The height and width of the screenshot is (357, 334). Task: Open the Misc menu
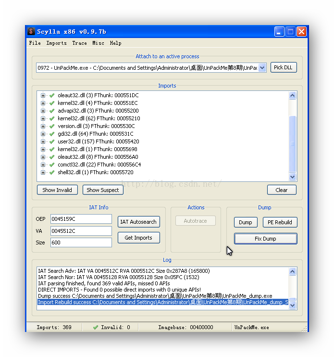pyautogui.click(x=98, y=43)
